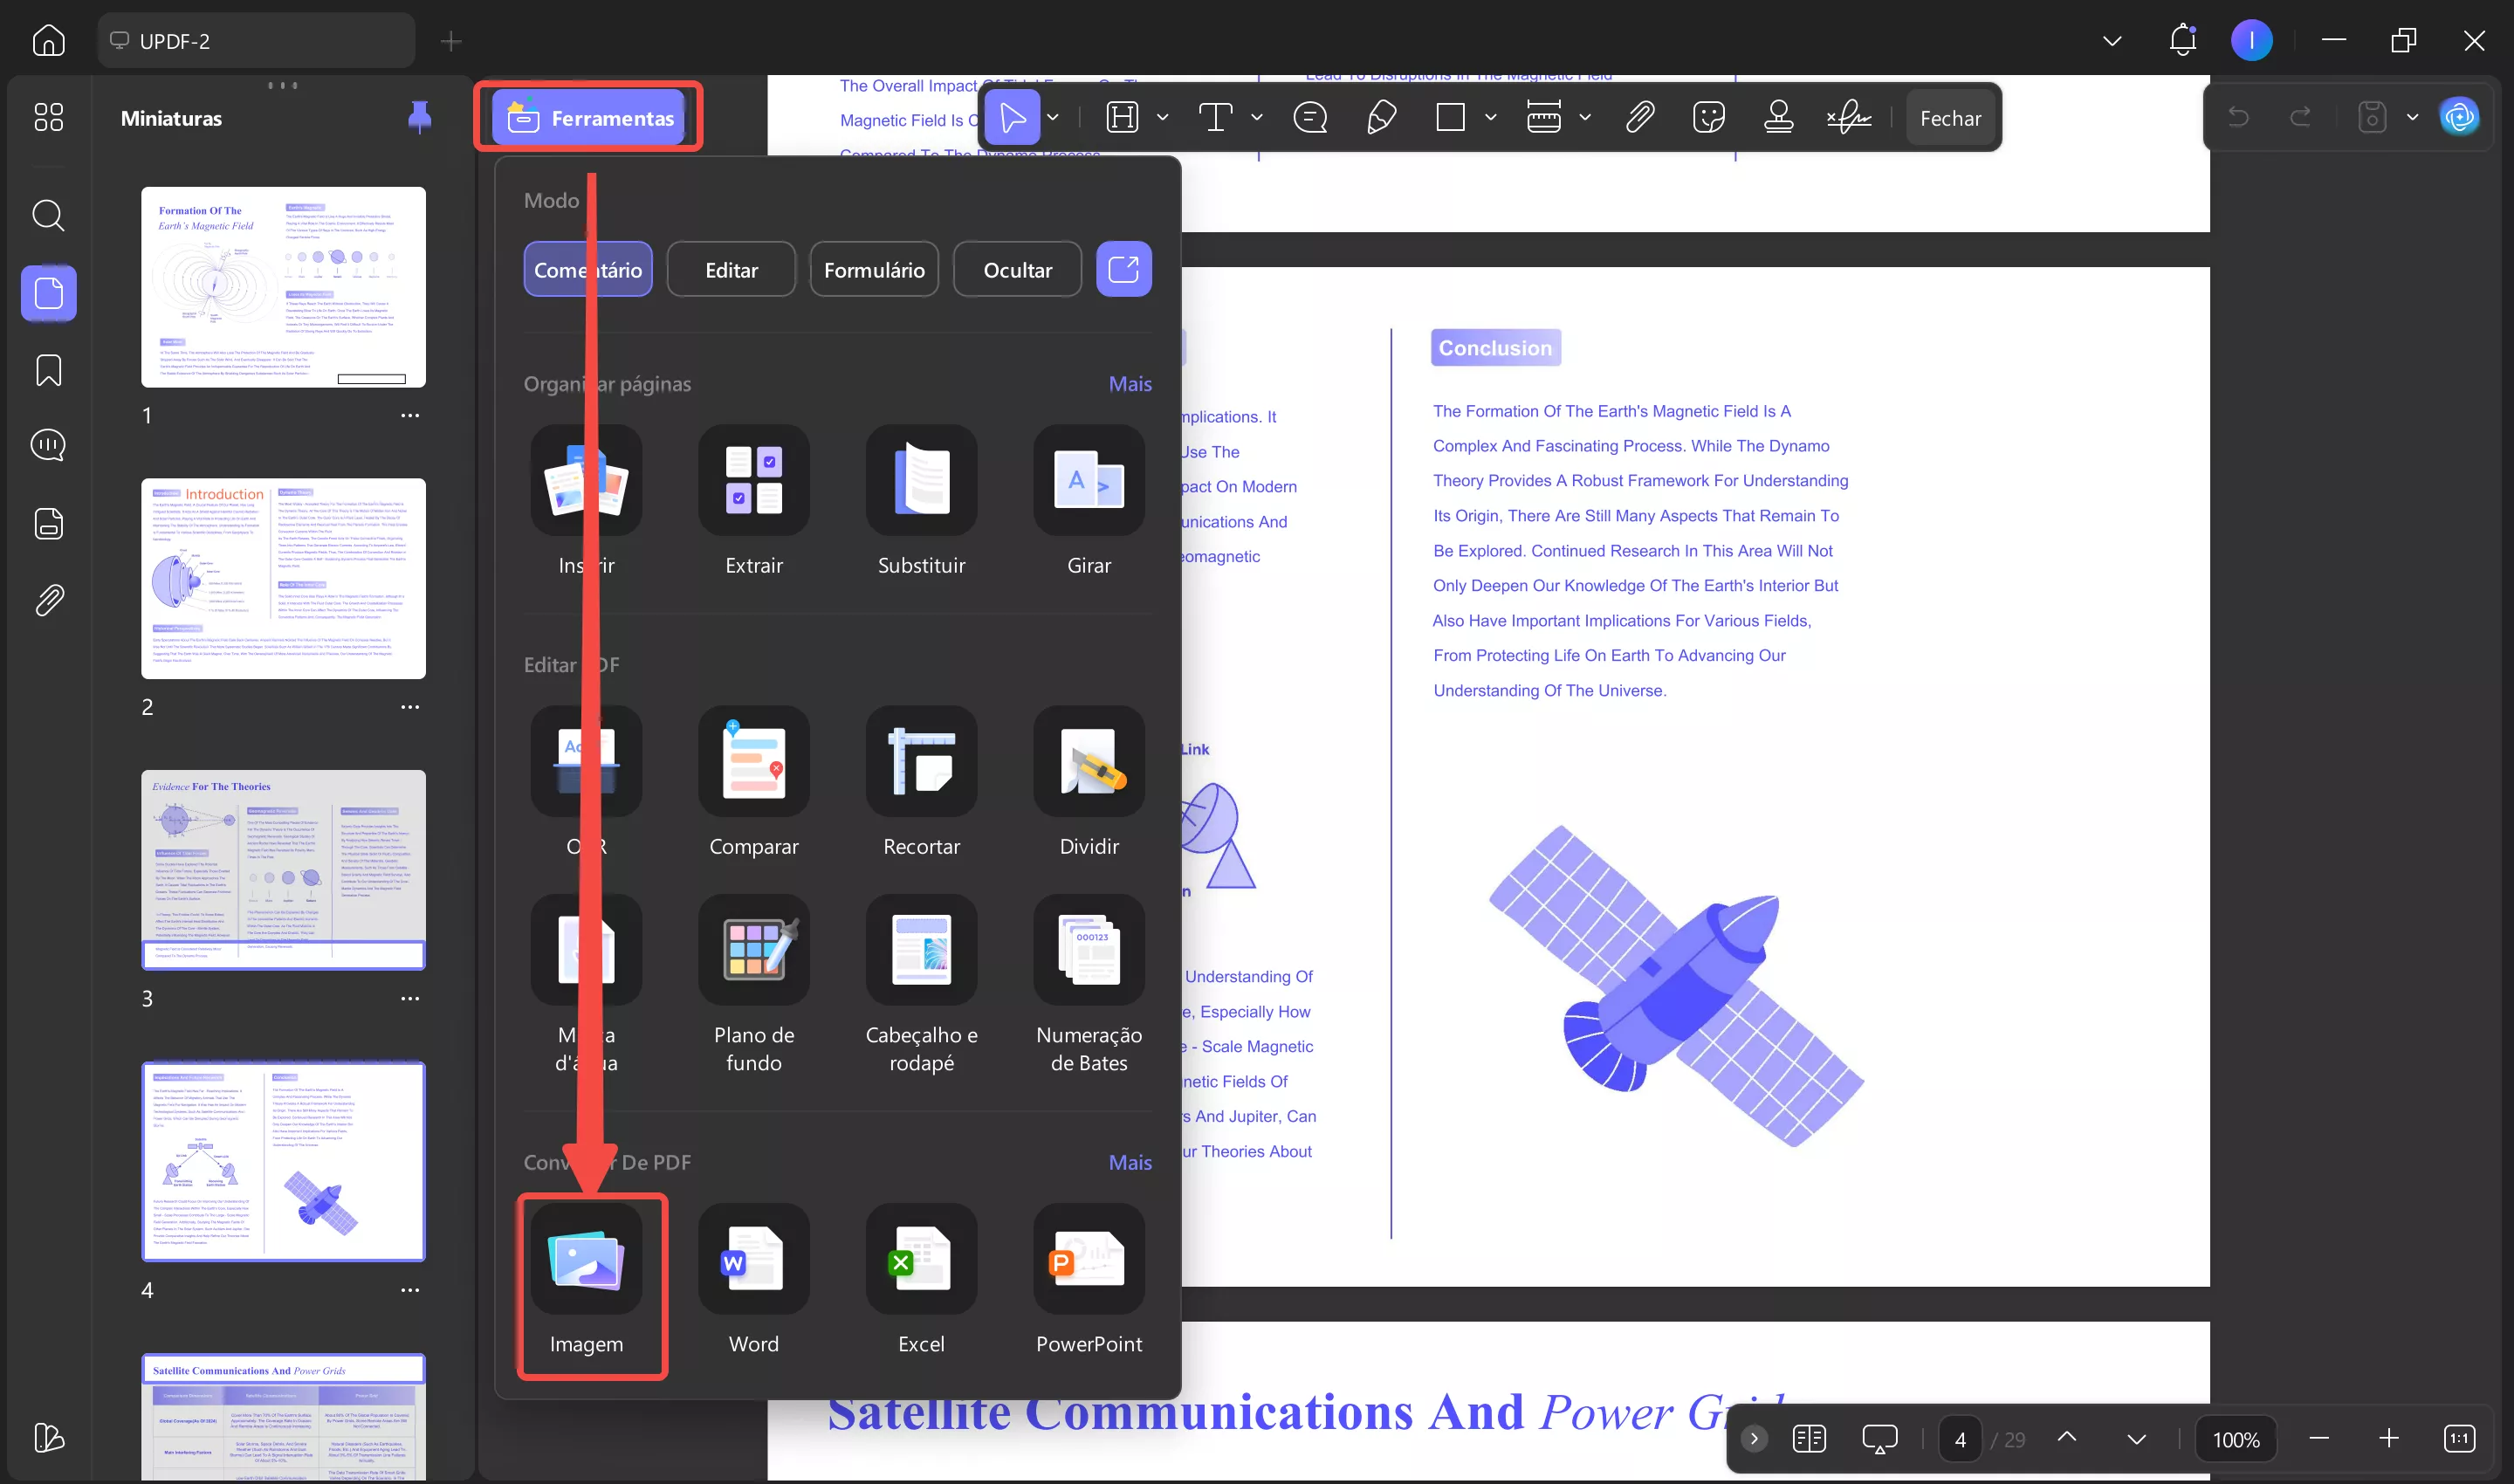Open the save options dropdown

pos(2412,117)
